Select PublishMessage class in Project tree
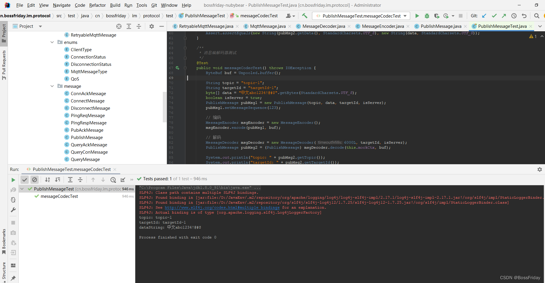This screenshot has height=283, width=545. click(x=87, y=138)
